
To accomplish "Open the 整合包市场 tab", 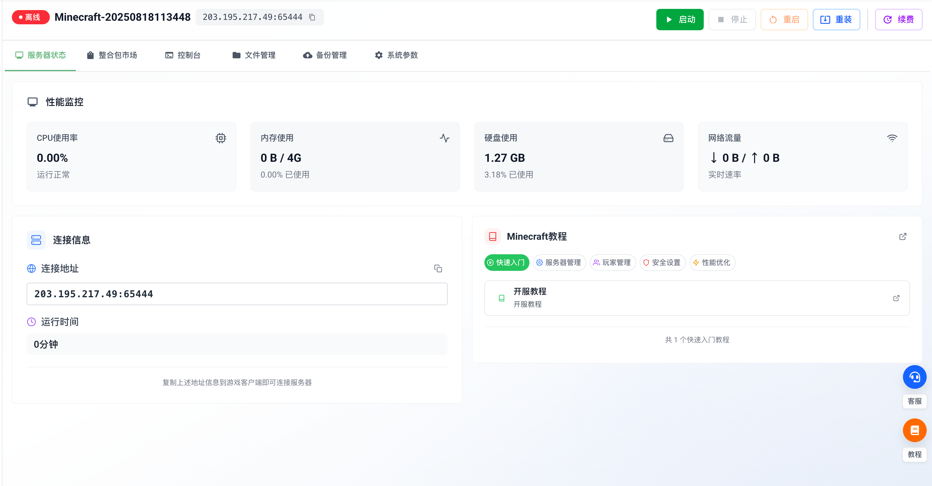I will pos(111,55).
